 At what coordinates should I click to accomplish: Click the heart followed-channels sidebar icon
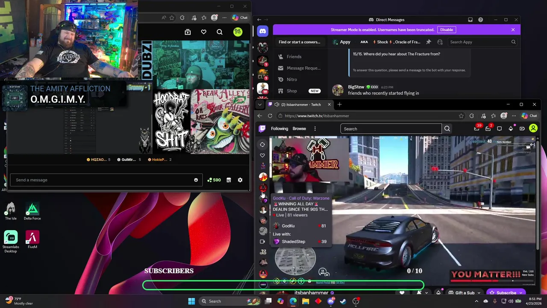coord(262,155)
